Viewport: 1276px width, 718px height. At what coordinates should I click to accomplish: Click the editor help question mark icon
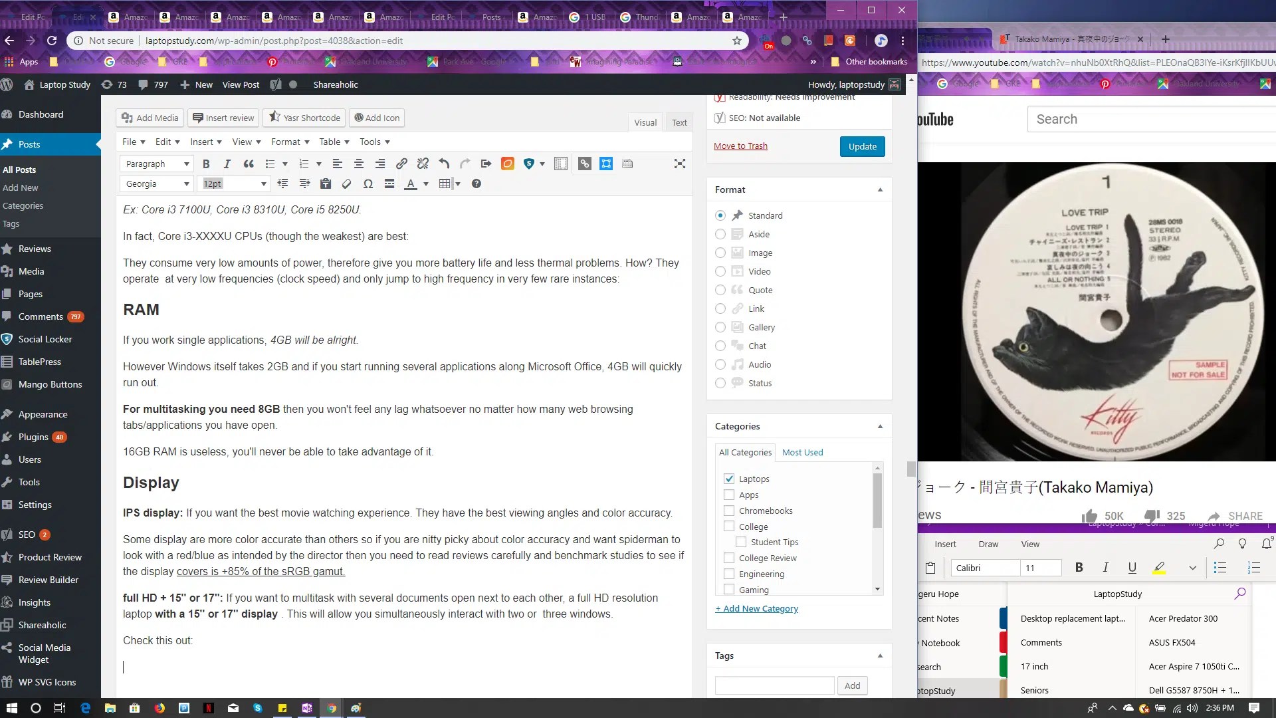476,184
